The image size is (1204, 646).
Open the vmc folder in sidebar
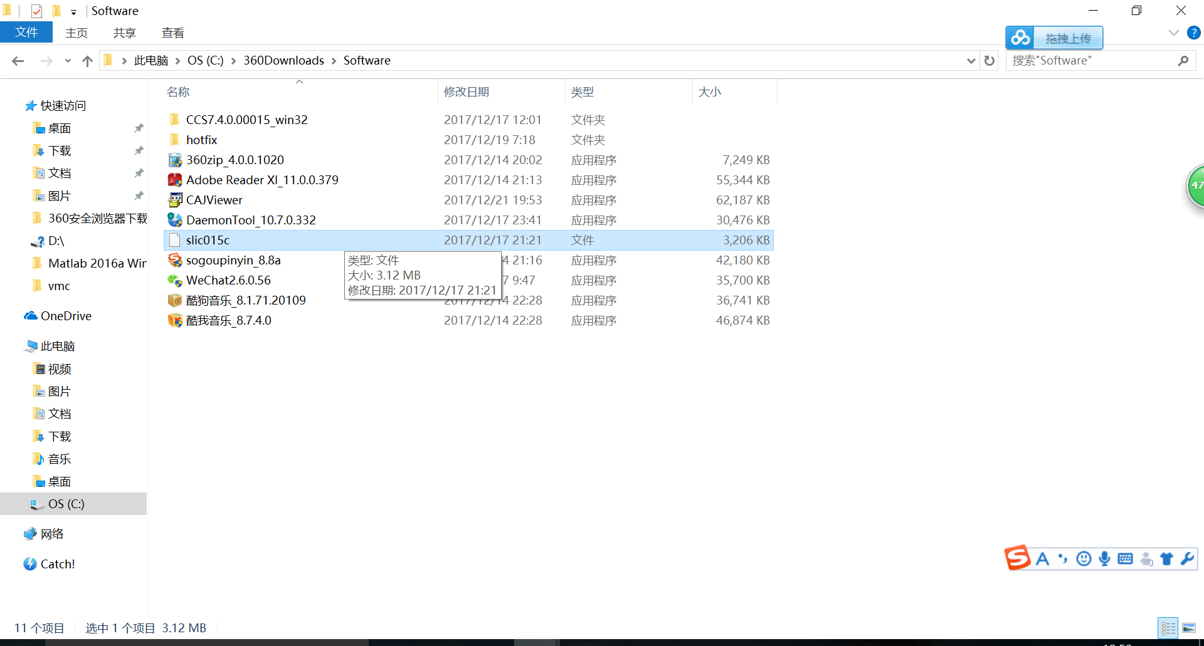pos(59,286)
